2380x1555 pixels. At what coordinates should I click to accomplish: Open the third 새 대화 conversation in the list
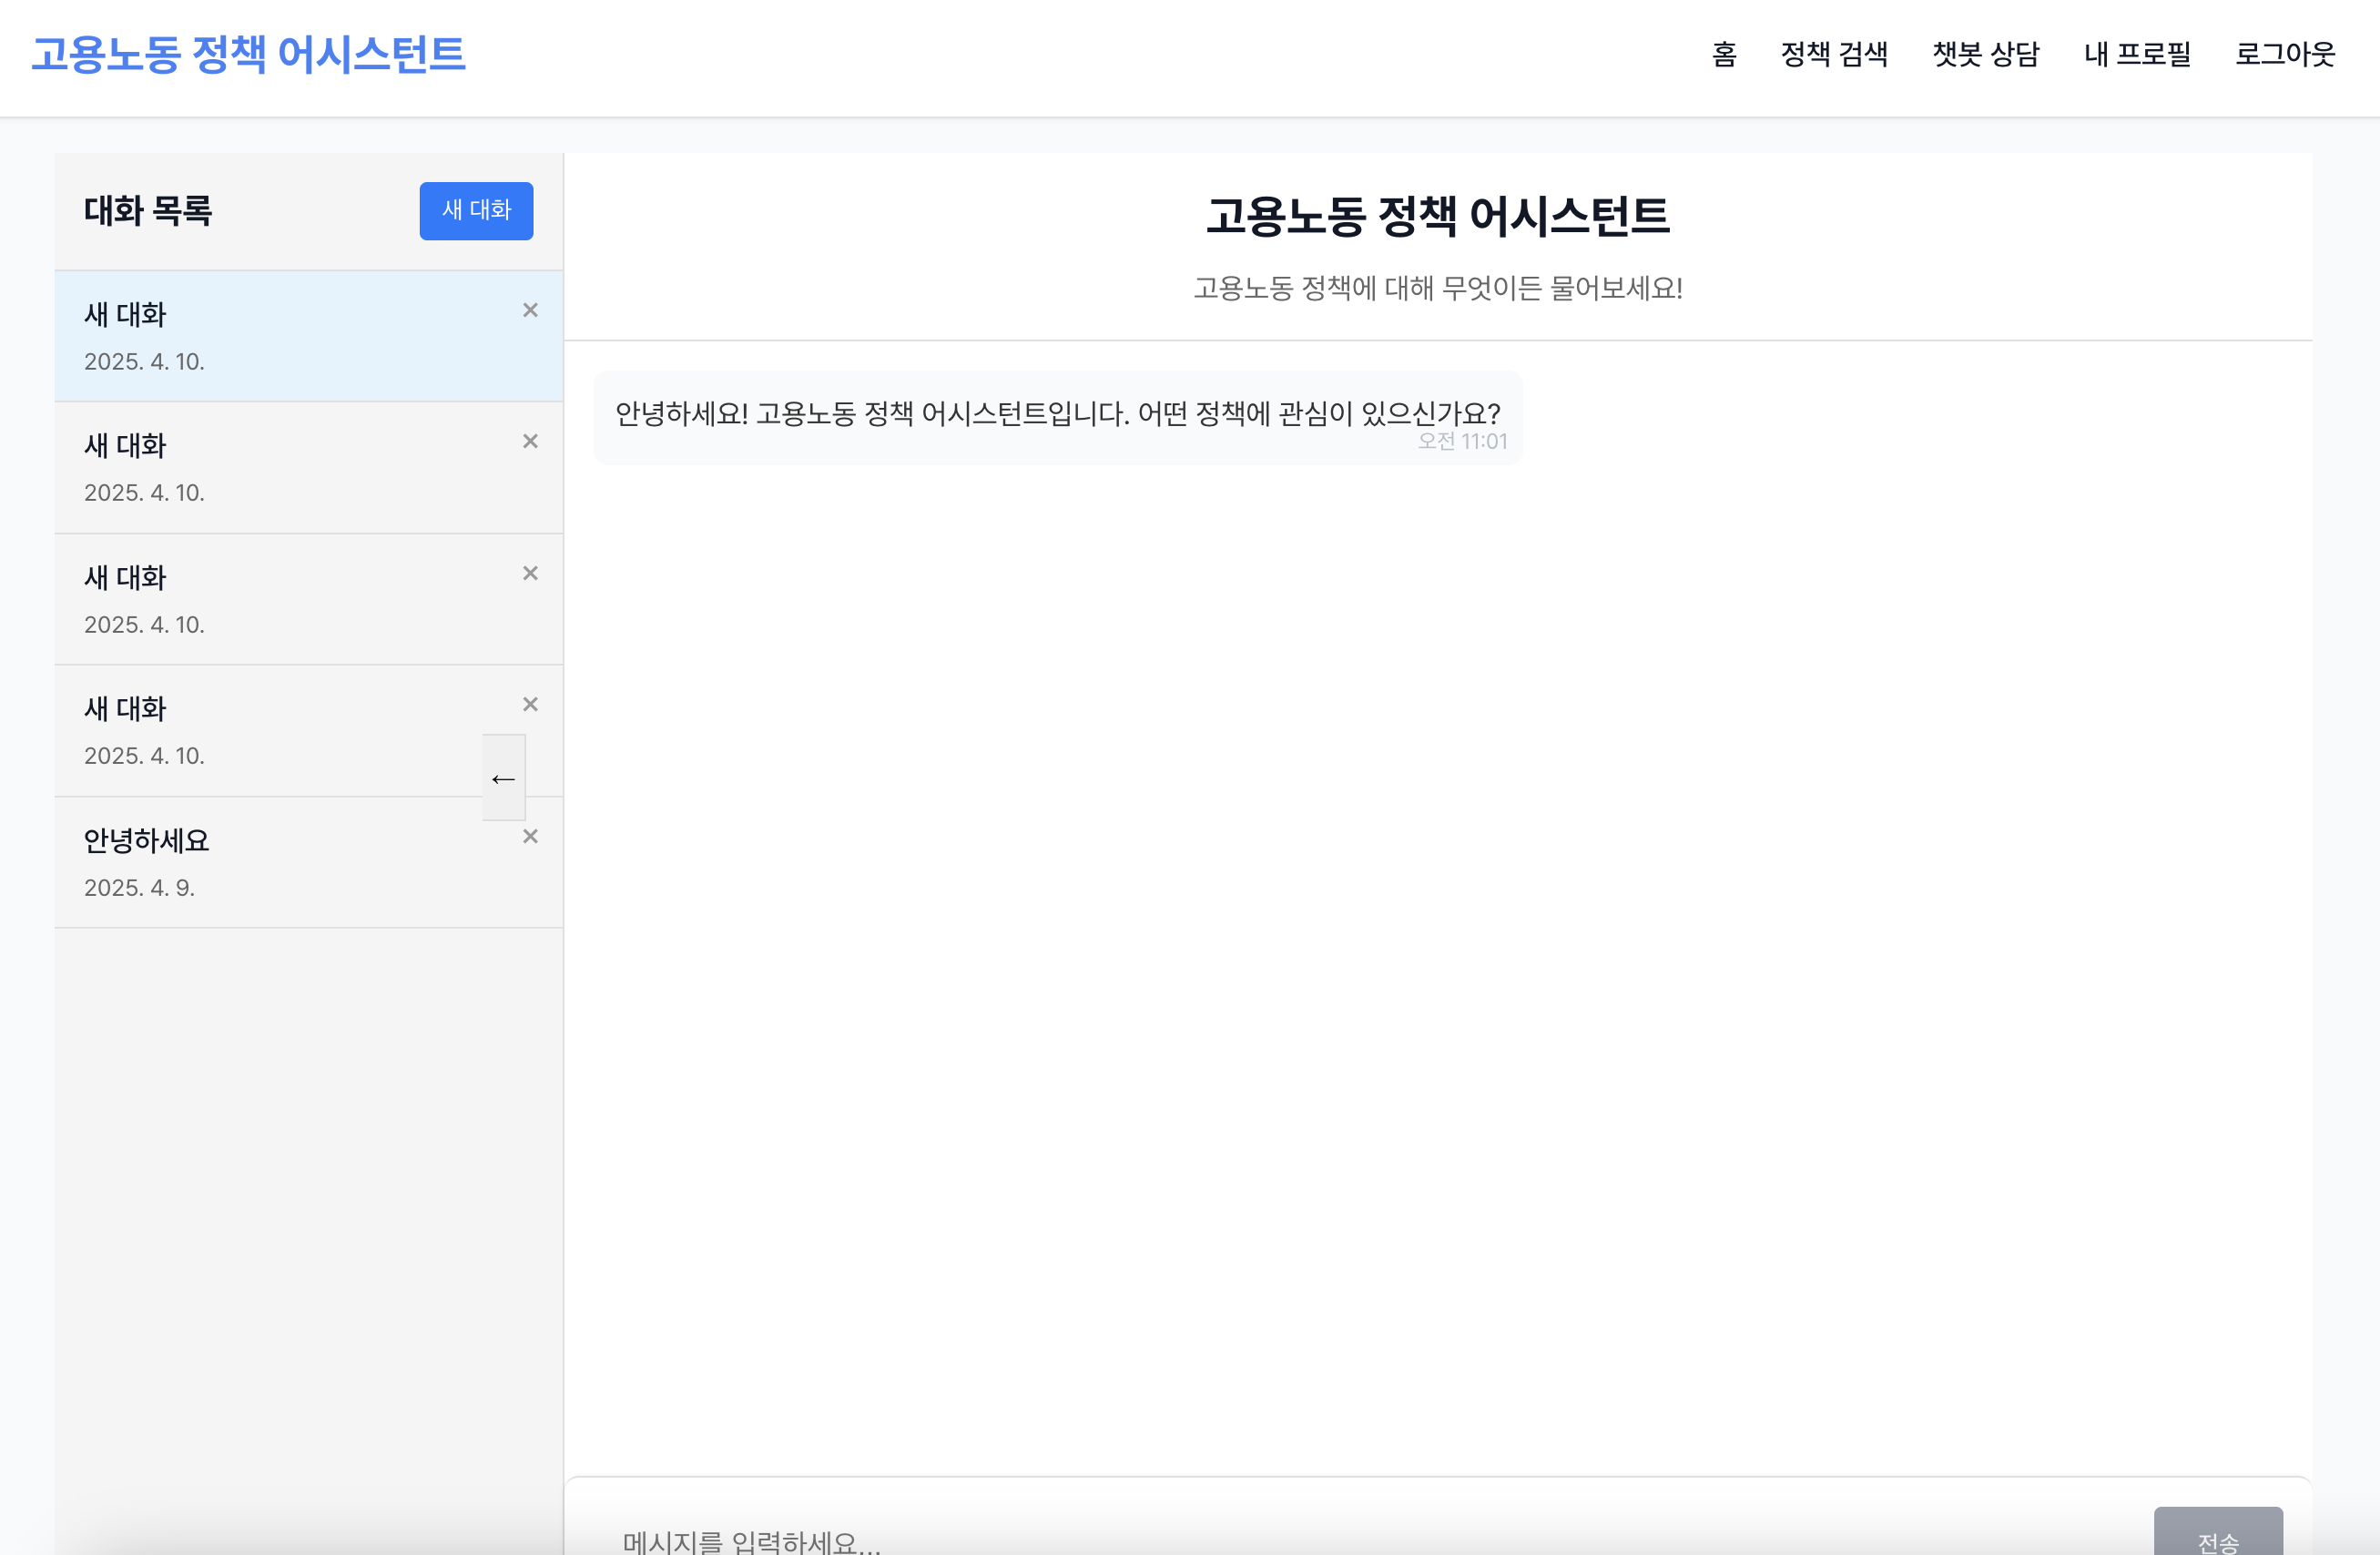click(308, 599)
